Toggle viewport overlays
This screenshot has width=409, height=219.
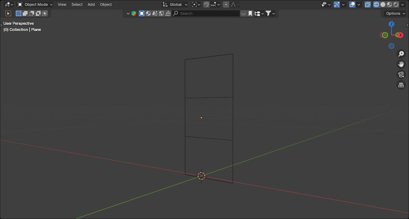pos(352,4)
